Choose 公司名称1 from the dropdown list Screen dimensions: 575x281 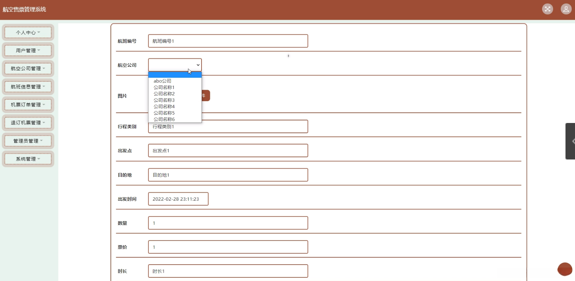click(x=175, y=88)
